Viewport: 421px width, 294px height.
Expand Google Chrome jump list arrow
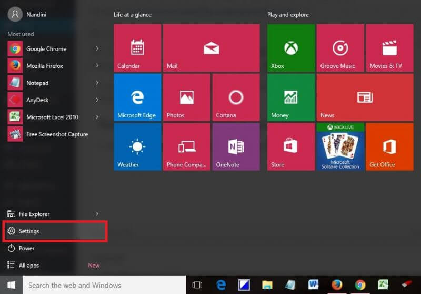pyautogui.click(x=97, y=48)
